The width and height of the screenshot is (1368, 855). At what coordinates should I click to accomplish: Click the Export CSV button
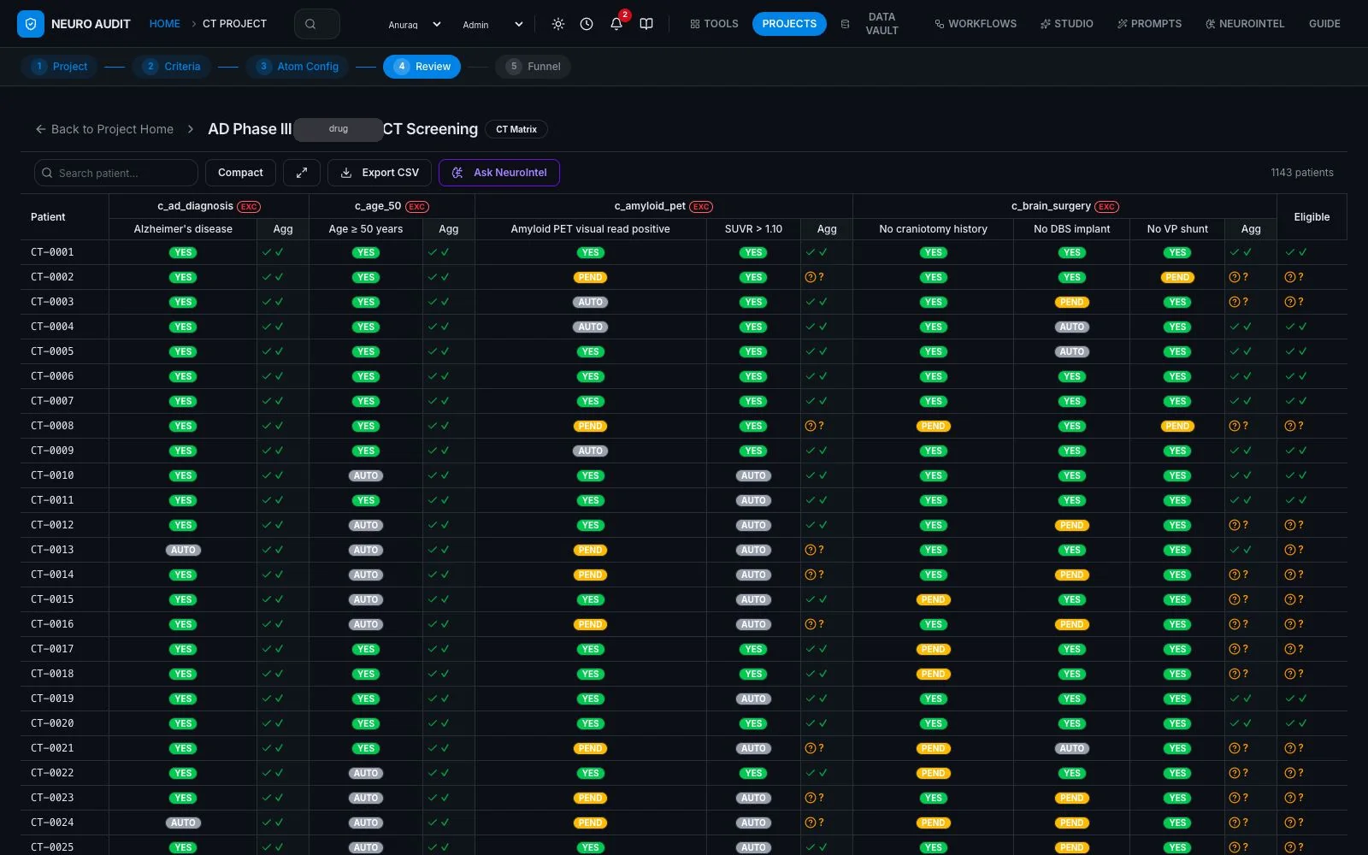pos(380,173)
